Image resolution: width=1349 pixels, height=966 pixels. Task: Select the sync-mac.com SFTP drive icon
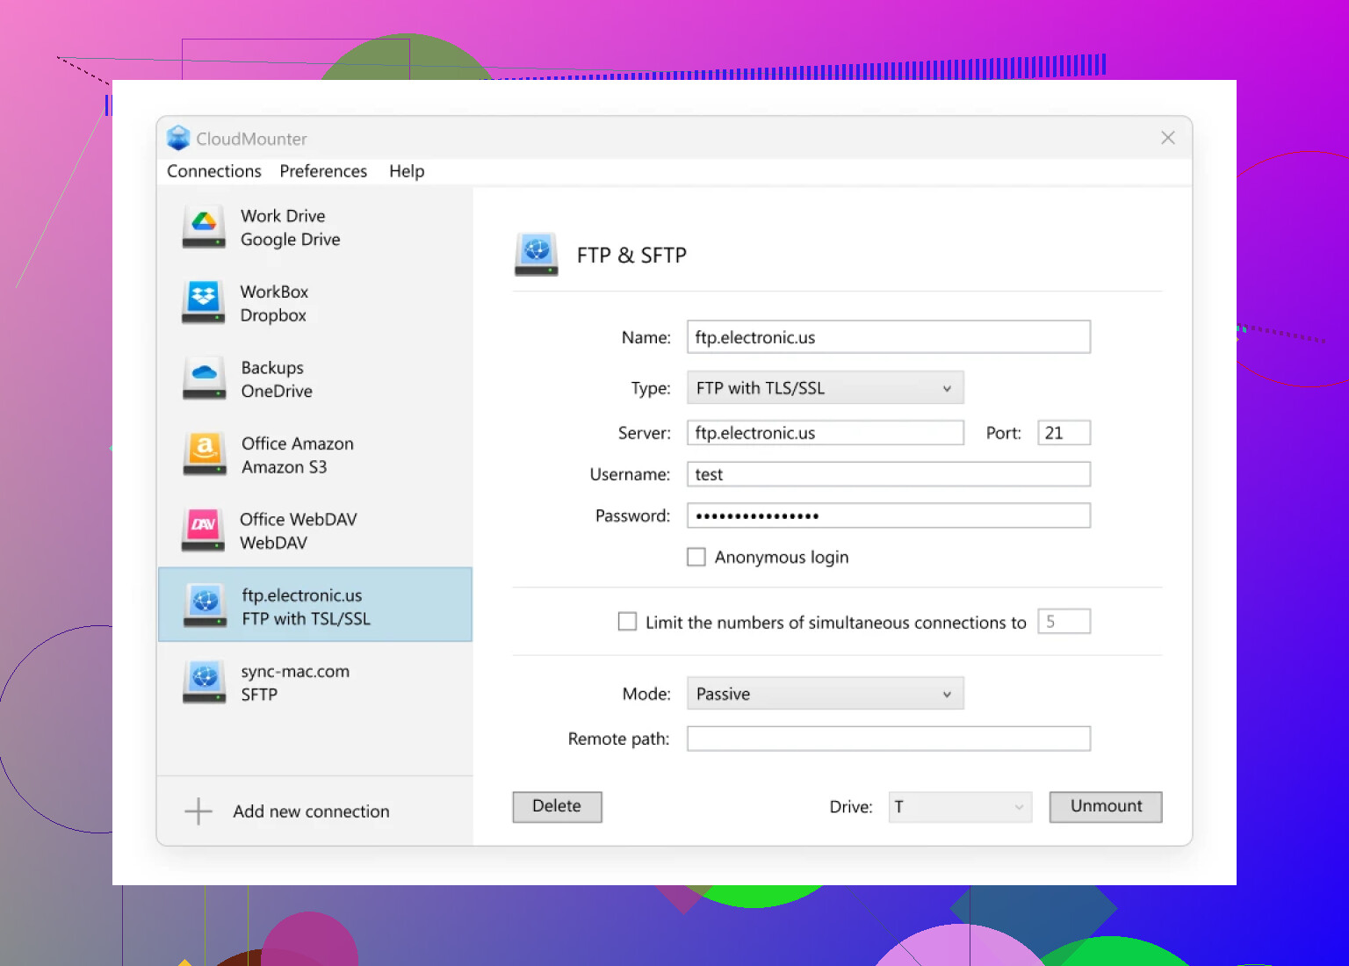(x=205, y=682)
